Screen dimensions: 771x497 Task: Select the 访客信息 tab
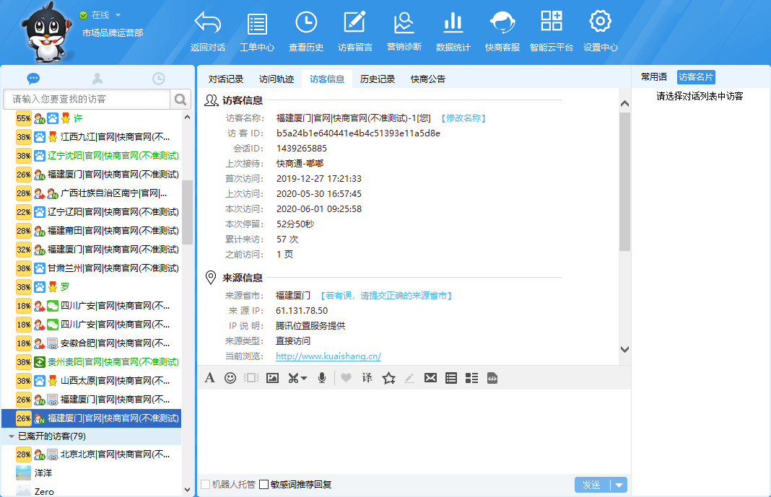pyautogui.click(x=327, y=79)
